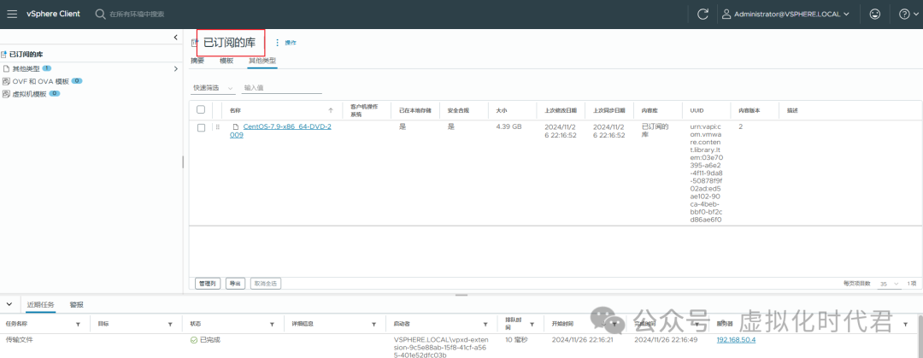Click the 导出 button

coord(236,283)
